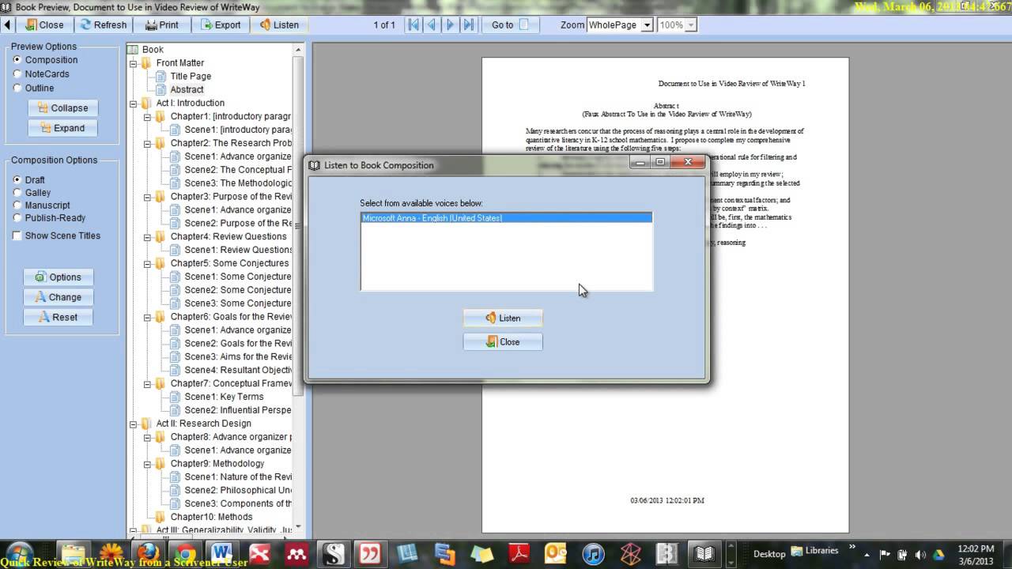This screenshot has height=569, width=1012.
Task: Click the Change font button
Action: point(59,297)
